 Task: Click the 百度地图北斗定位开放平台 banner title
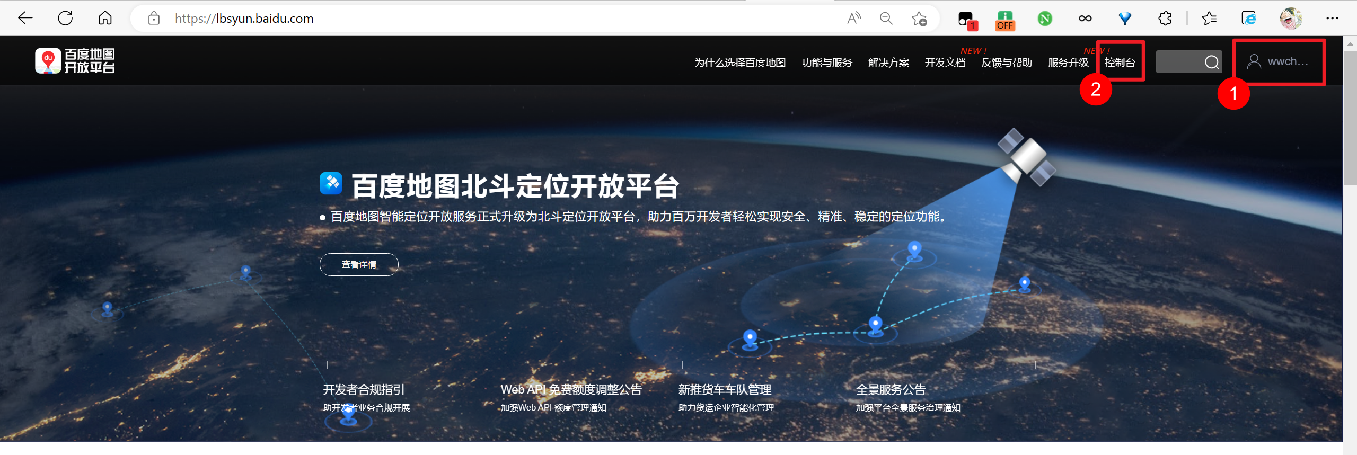click(x=515, y=186)
